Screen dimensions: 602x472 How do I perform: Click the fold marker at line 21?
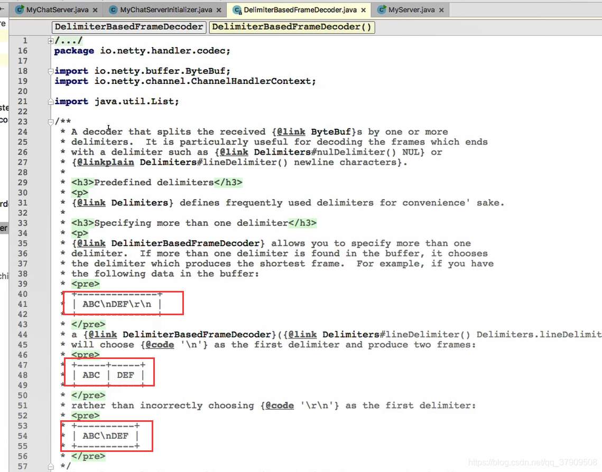[x=50, y=101]
